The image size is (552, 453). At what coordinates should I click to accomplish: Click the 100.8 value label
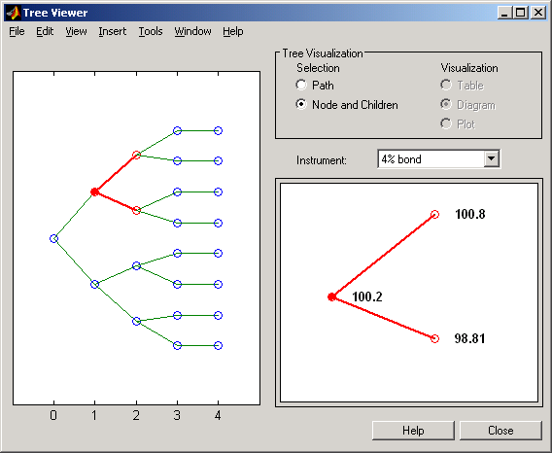pyautogui.click(x=470, y=214)
